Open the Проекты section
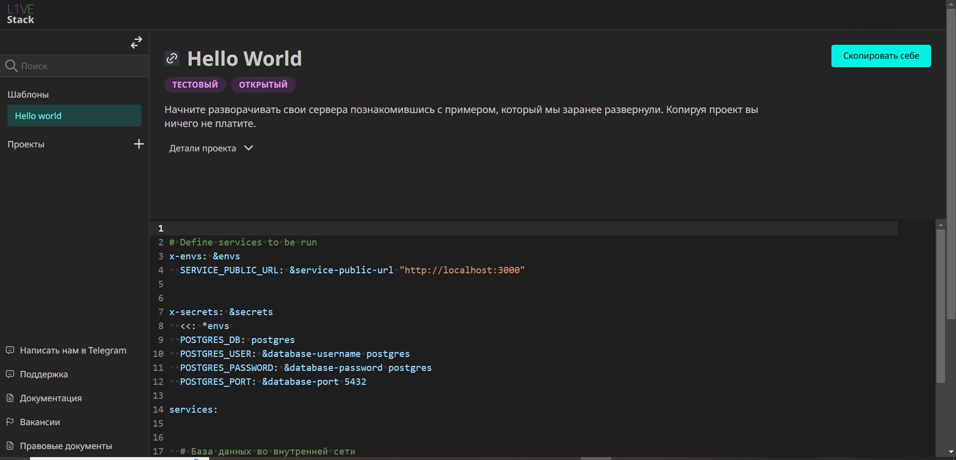Viewport: 956px width, 460px height. coord(26,144)
